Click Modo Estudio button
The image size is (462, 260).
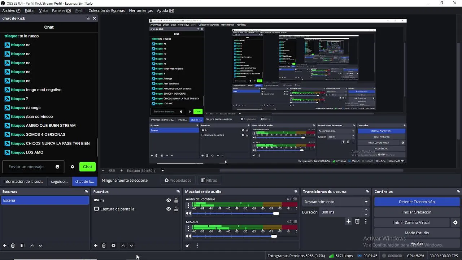coord(417,233)
